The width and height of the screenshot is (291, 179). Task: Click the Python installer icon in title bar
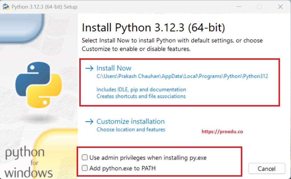[6, 7]
